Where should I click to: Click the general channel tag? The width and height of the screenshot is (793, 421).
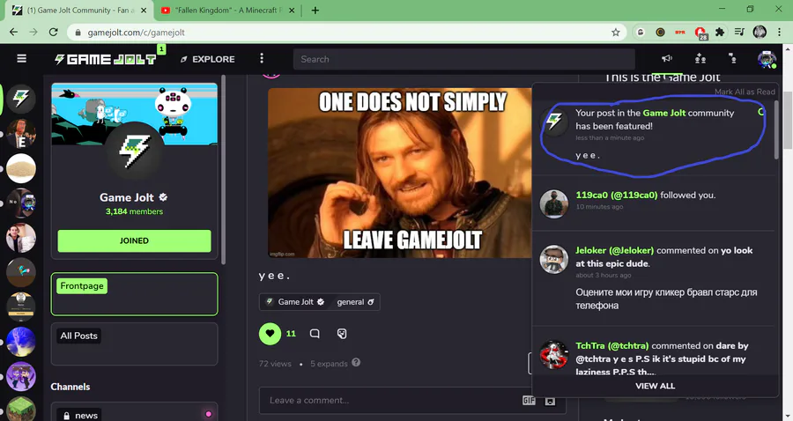(355, 302)
